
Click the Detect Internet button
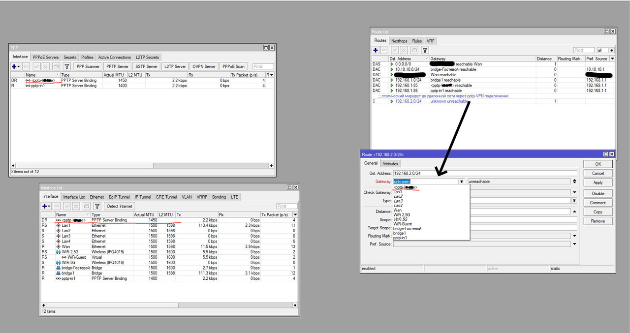pos(120,206)
